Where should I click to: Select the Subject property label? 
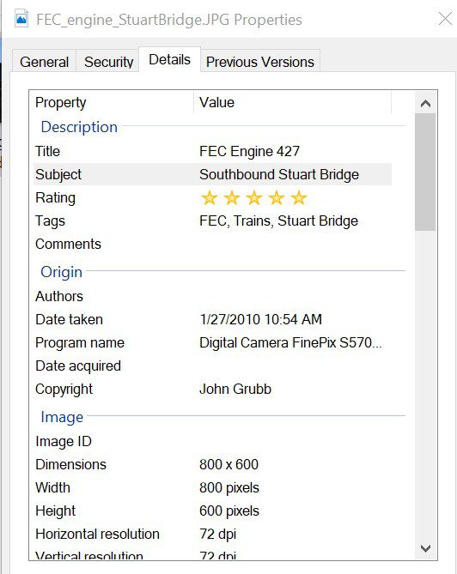click(x=58, y=175)
